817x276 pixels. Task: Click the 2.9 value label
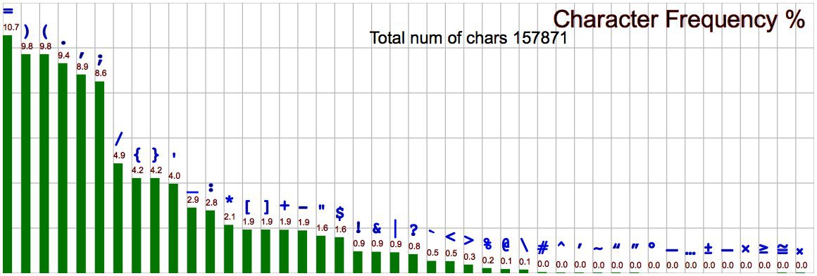coord(192,200)
